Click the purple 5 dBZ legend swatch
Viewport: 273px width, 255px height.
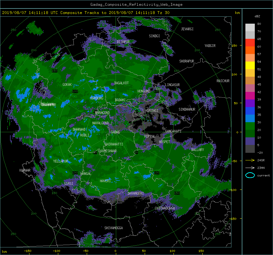tap(250, 141)
